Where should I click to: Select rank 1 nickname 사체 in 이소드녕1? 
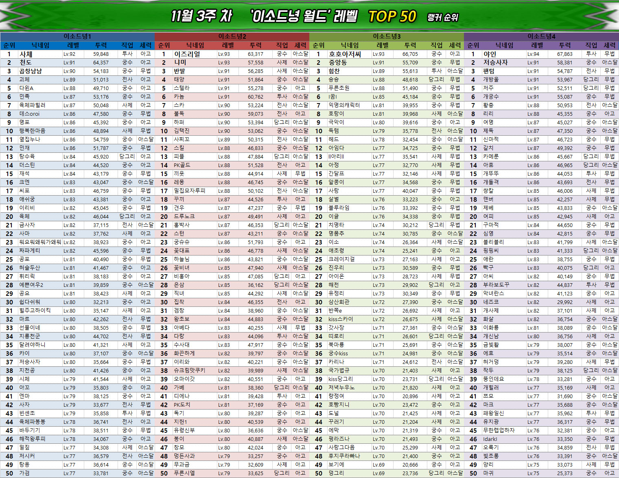(26, 54)
